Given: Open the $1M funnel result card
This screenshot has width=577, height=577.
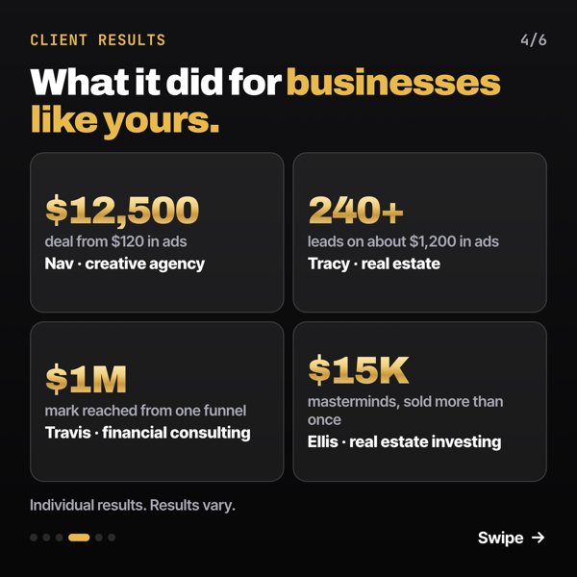Looking at the screenshot, I should coord(157,401).
